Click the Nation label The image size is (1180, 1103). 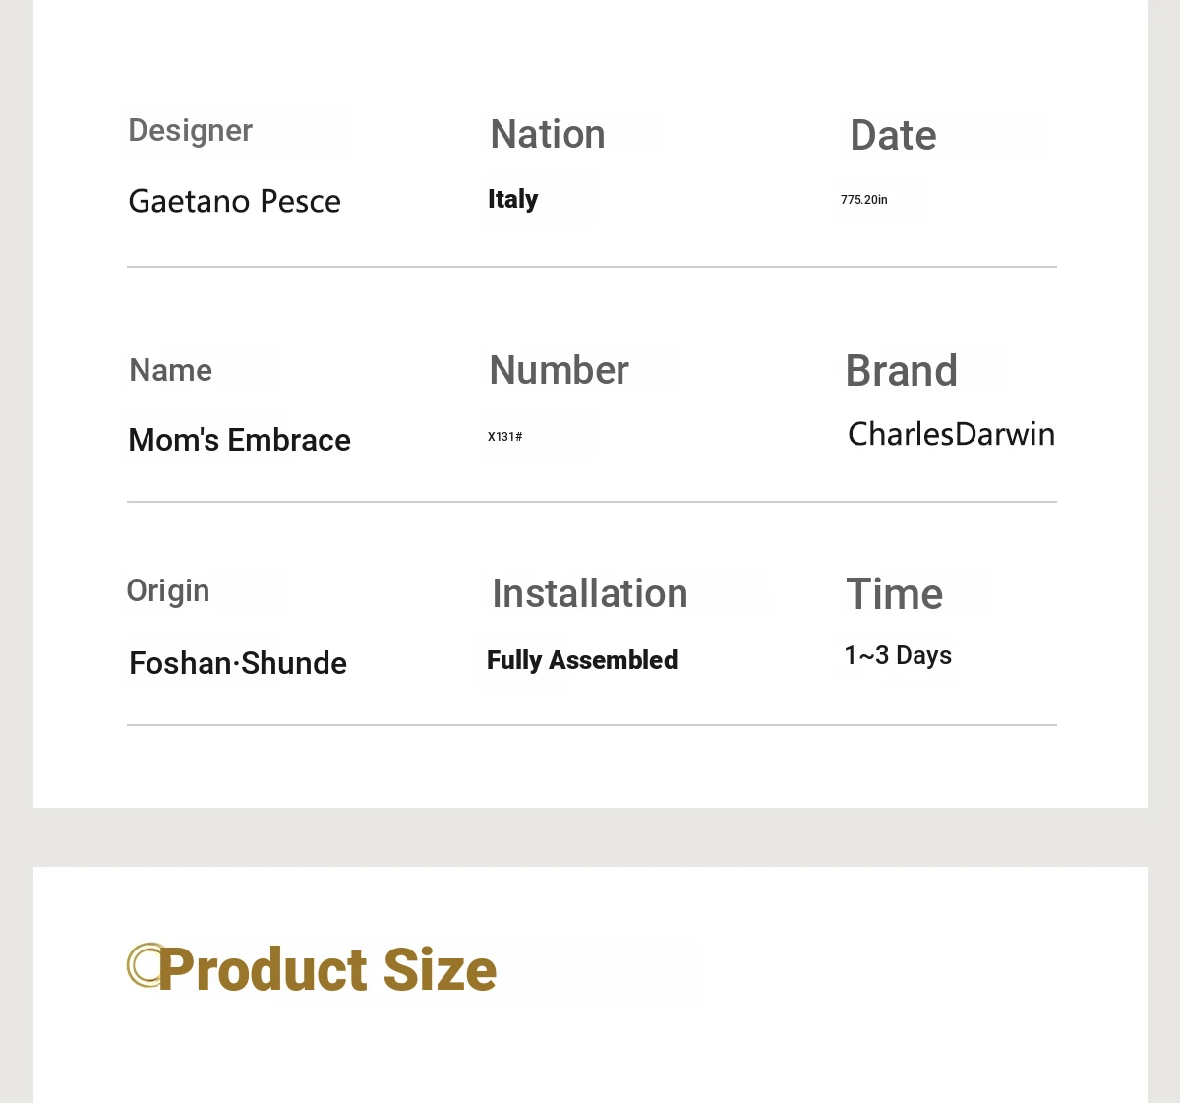point(548,135)
